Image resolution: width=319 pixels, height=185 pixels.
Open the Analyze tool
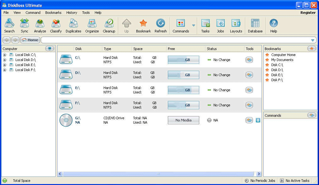(x=40, y=26)
